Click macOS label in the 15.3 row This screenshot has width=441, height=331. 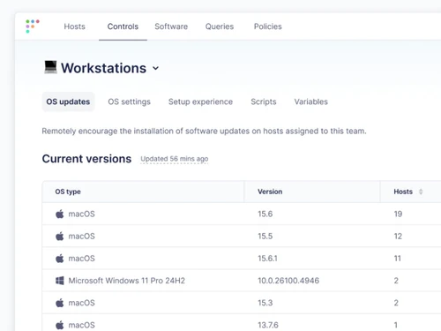pyautogui.click(x=82, y=303)
